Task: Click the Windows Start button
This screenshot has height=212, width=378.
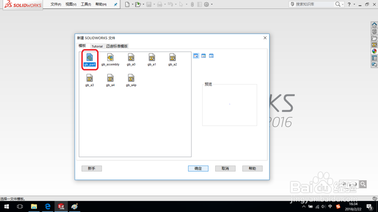Action: [6, 206]
